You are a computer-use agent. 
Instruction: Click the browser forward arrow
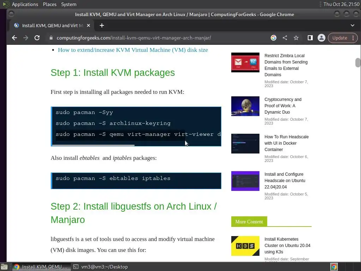25,38
